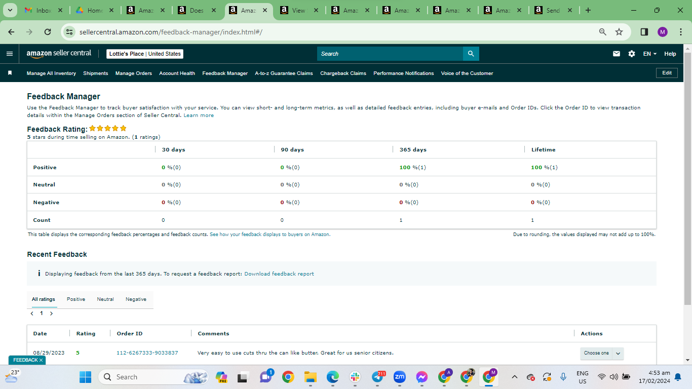This screenshot has height=389, width=692.
Task: Open the Chrome profile avatar M
Action: 663,32
